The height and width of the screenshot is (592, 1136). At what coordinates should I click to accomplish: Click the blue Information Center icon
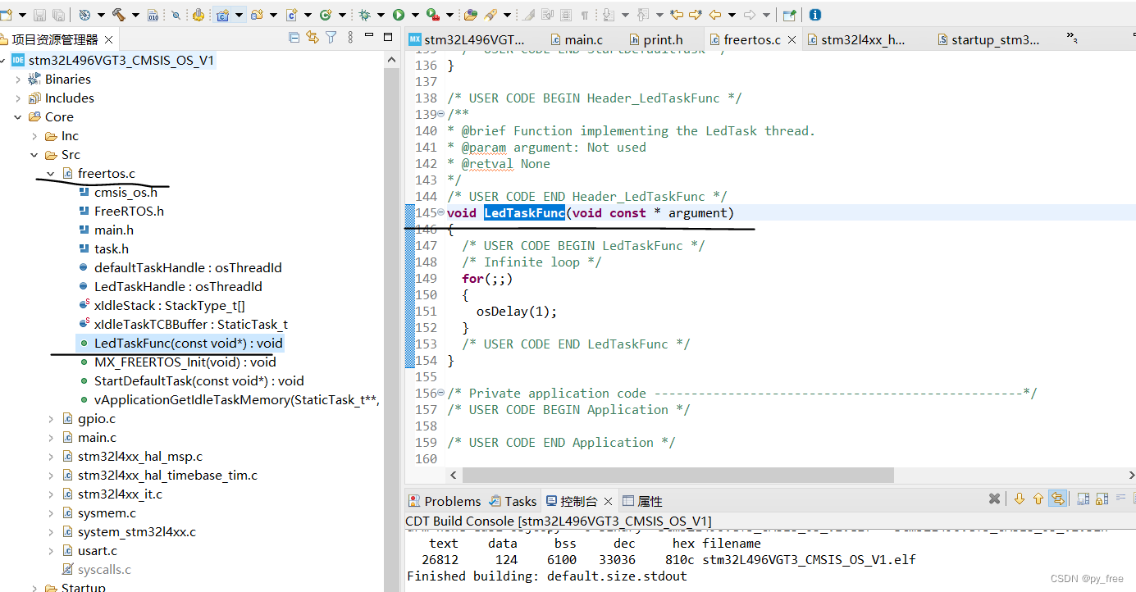[x=814, y=15]
